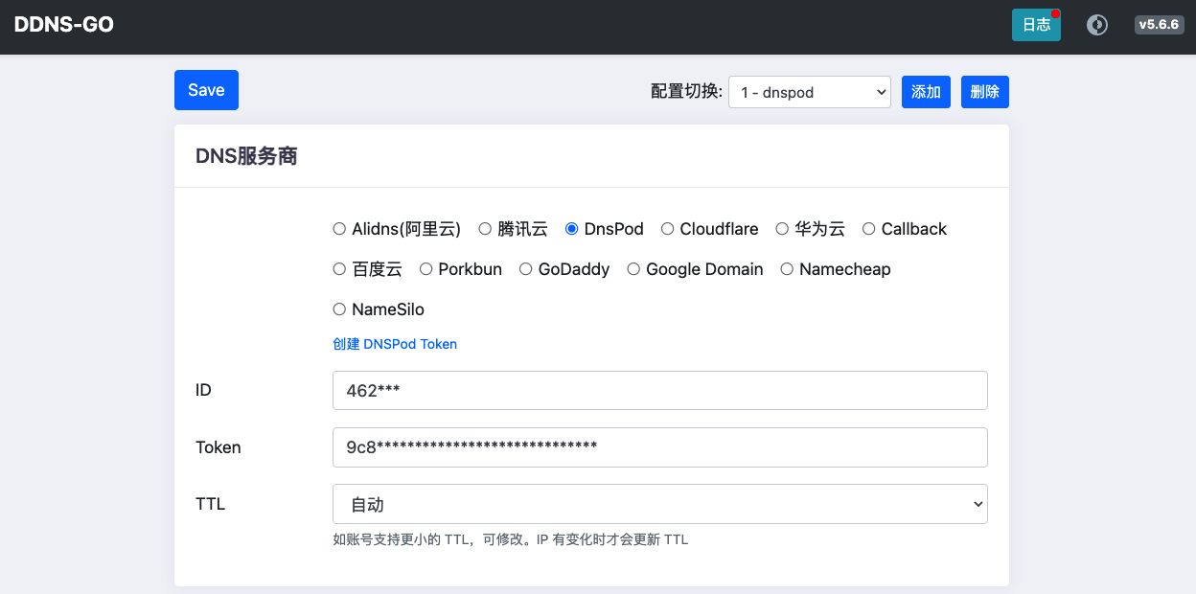Click 删除 to remove current configuration
The image size is (1196, 594).
point(984,91)
